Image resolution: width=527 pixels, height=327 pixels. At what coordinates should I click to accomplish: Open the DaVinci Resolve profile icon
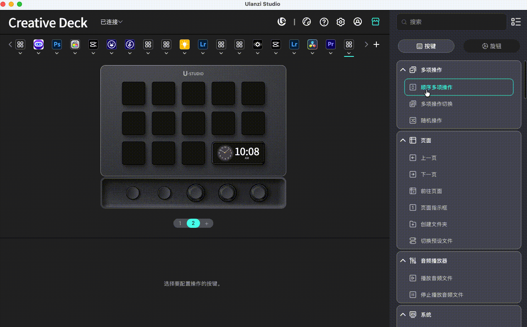tap(312, 44)
